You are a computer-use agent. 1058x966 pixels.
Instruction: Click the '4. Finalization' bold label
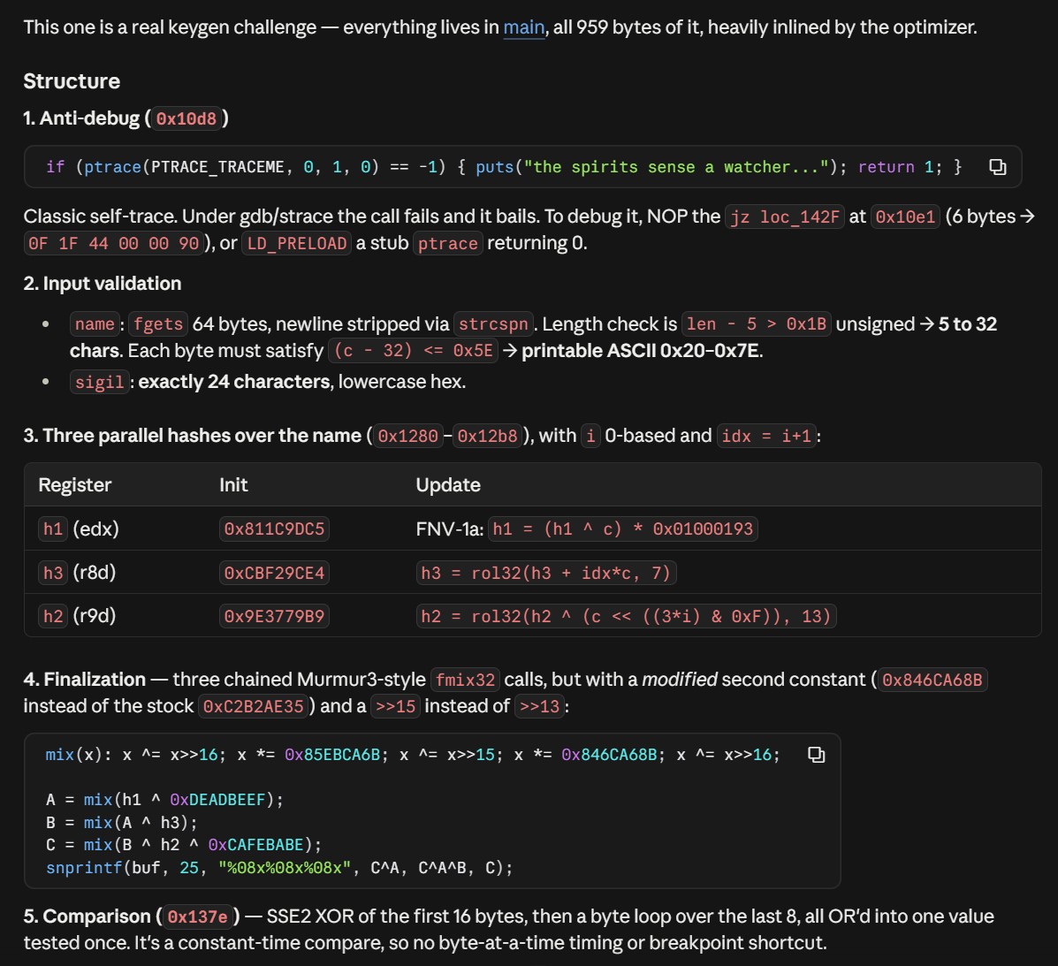pos(84,680)
